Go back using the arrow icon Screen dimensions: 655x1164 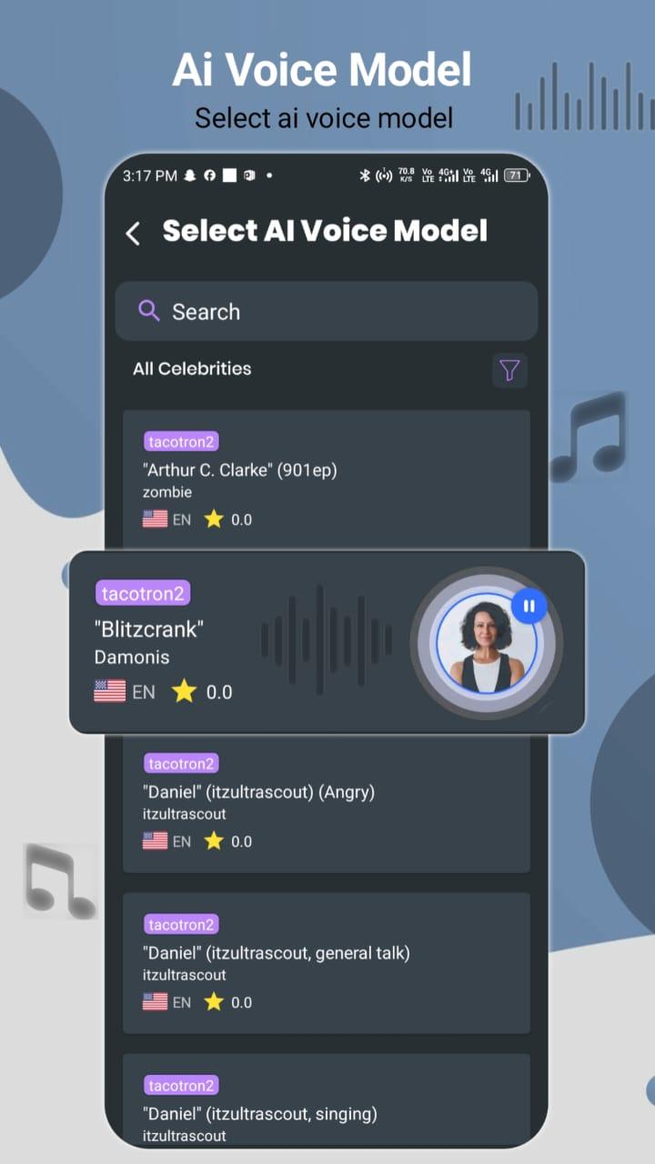tap(133, 234)
